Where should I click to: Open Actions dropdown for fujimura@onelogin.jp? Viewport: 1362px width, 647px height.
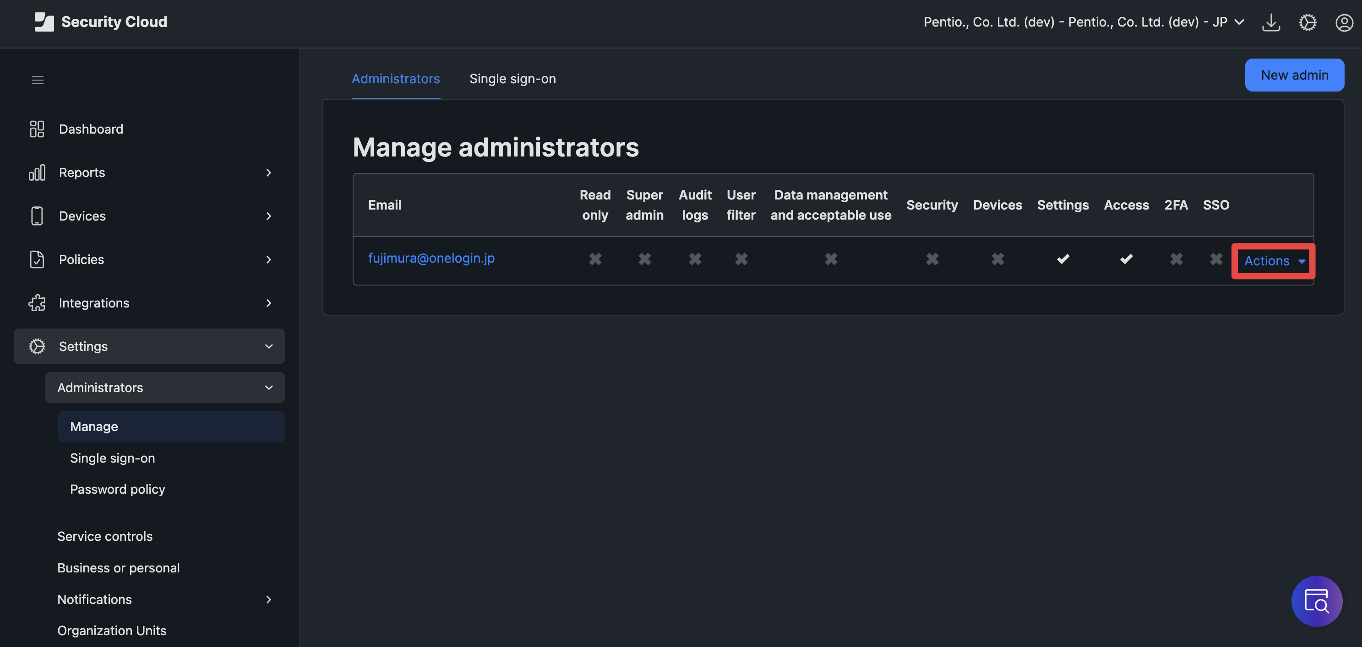1274,261
